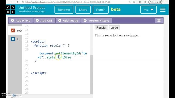175x98 pixels.
Task: Open the hamburger menu
Action: point(163,10)
